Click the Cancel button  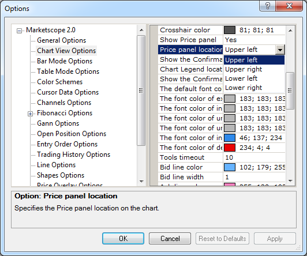click(170, 238)
